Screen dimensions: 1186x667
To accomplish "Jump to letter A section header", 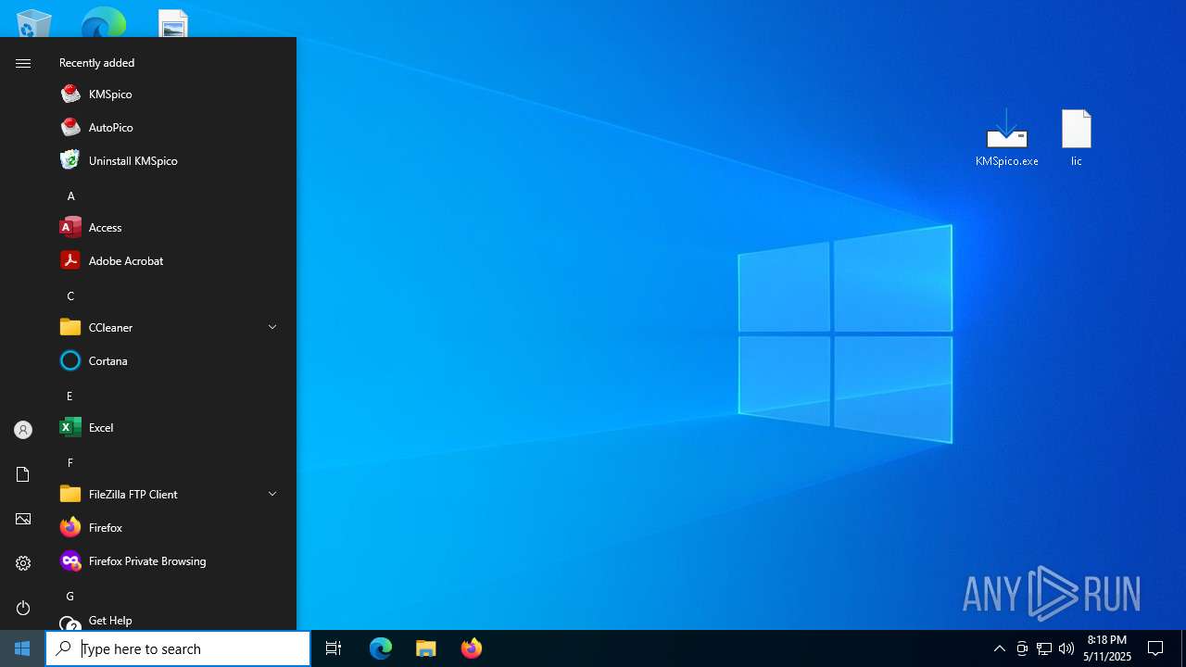I will point(70,196).
